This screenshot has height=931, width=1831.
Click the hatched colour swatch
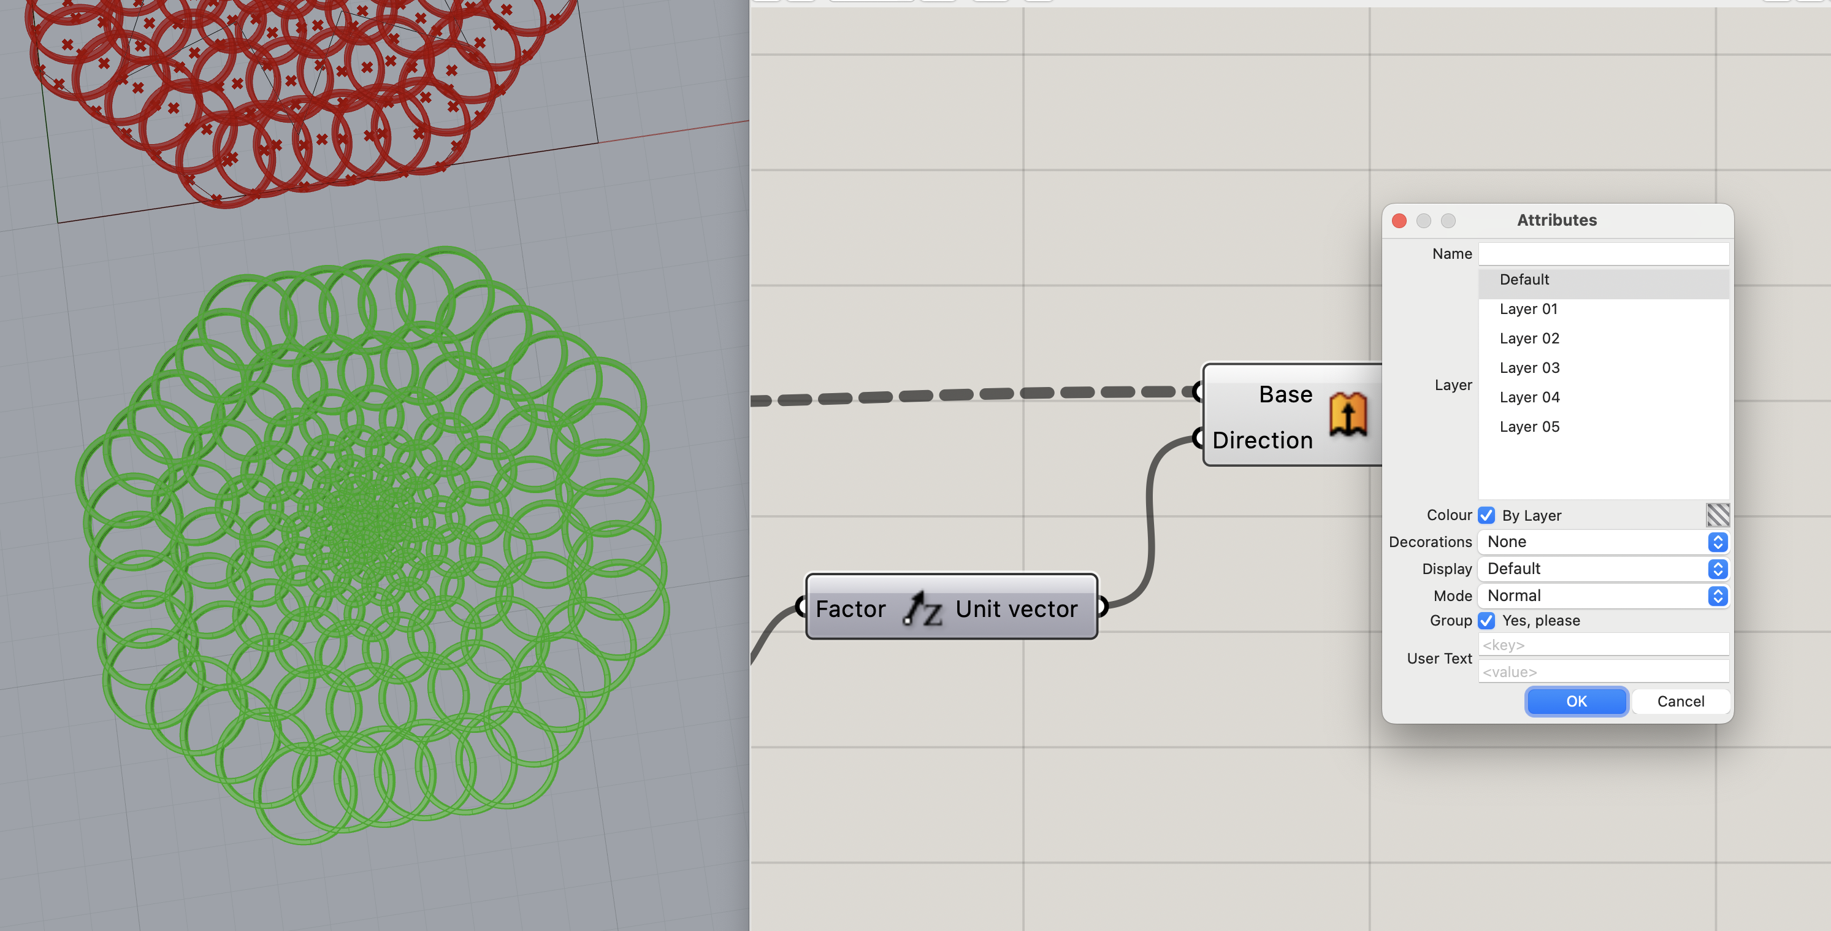1718,515
